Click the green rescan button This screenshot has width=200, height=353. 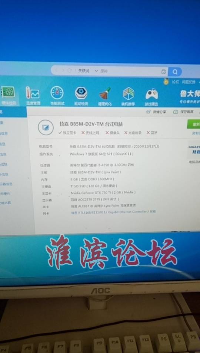[x=193, y=124]
